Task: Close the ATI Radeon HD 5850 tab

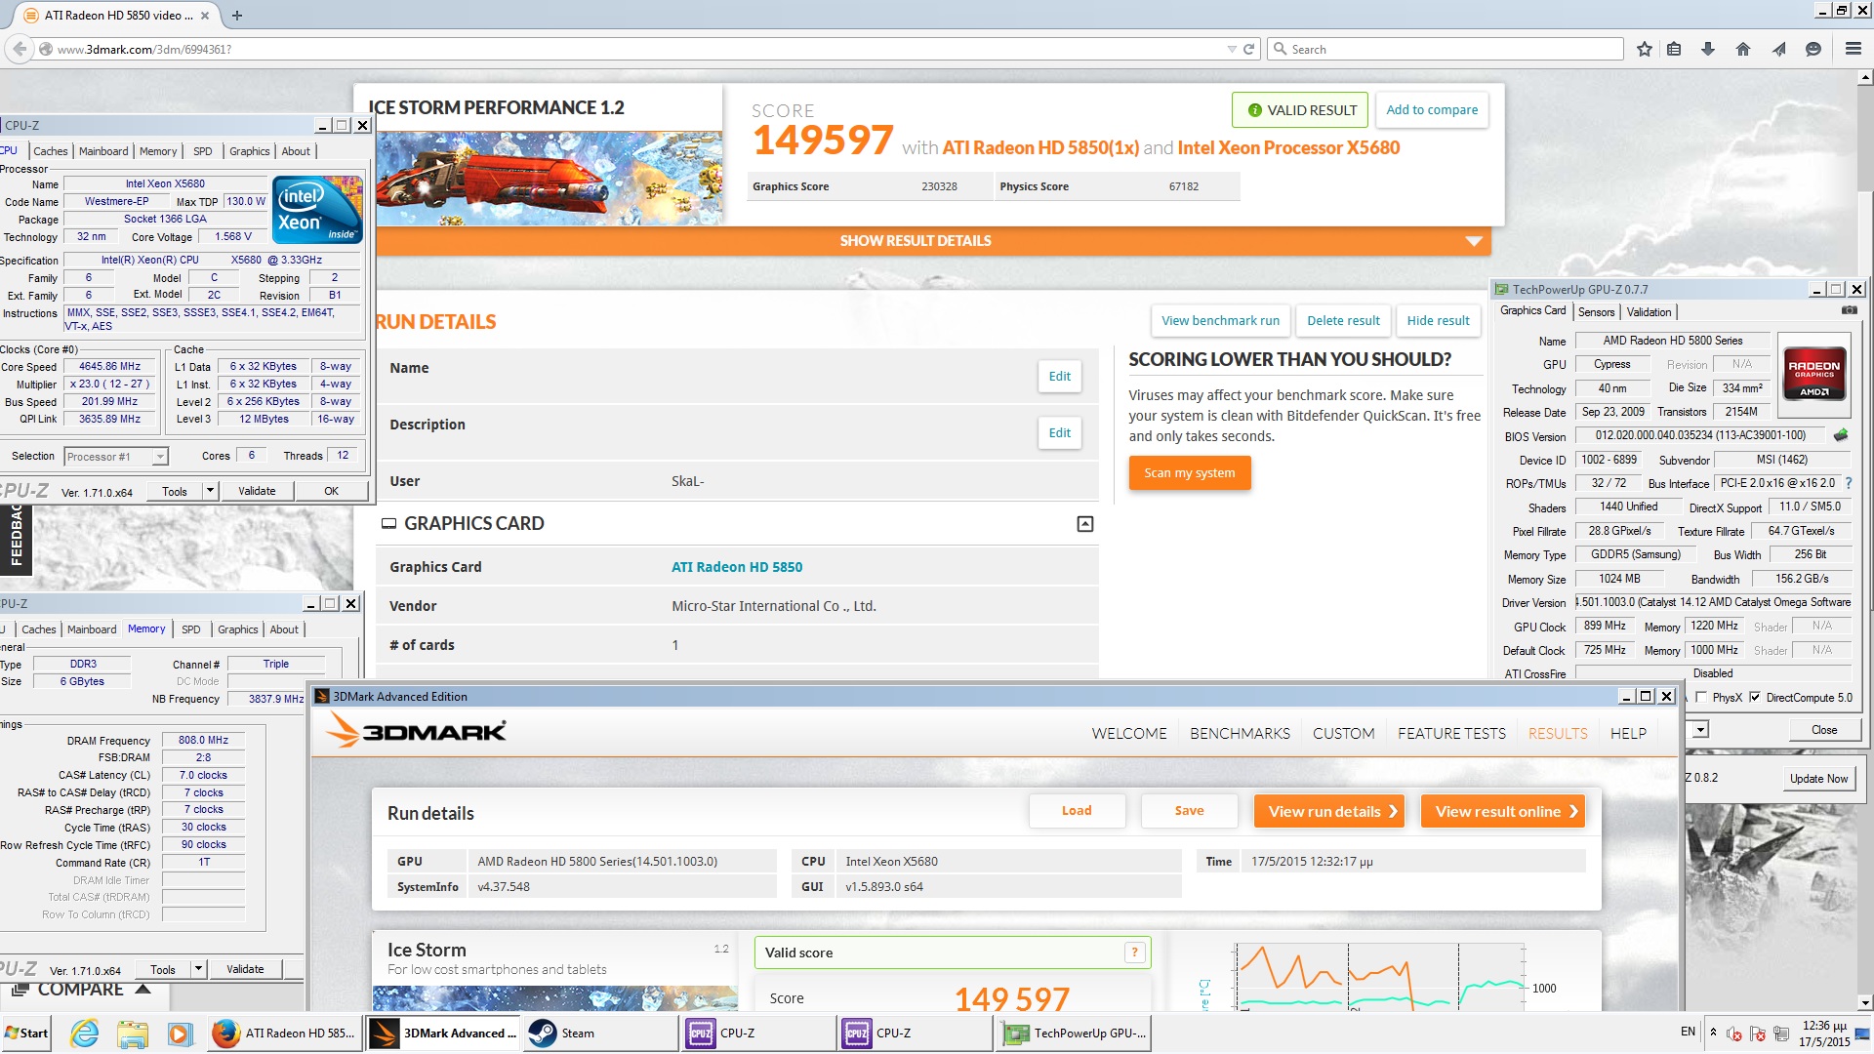Action: 205,16
